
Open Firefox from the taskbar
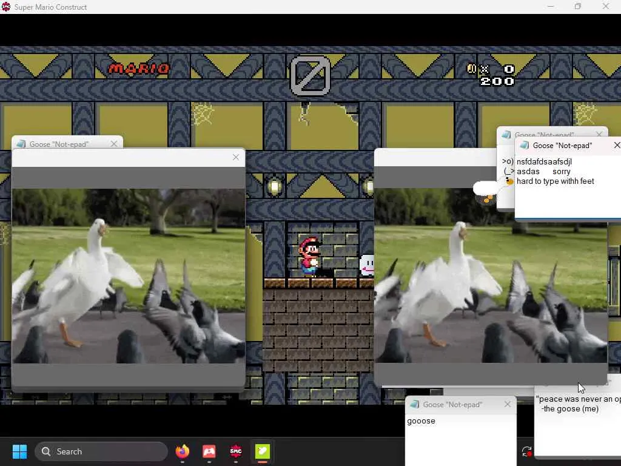(182, 451)
